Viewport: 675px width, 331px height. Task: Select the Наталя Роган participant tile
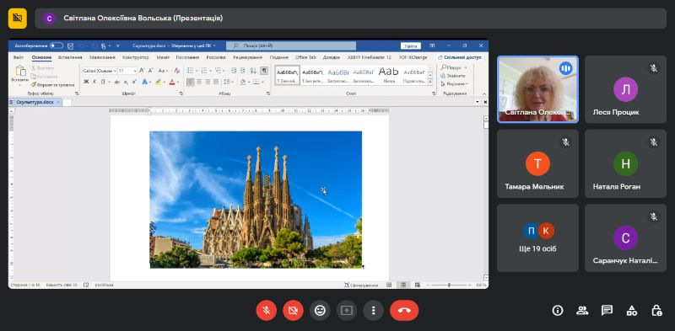click(x=625, y=163)
